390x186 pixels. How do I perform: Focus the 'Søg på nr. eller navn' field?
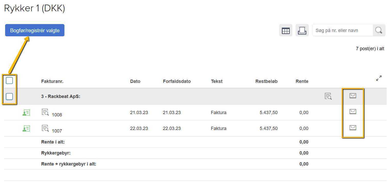click(343, 30)
